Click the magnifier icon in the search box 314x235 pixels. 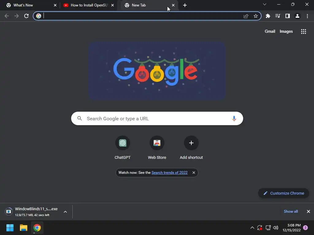pyautogui.click(x=79, y=118)
